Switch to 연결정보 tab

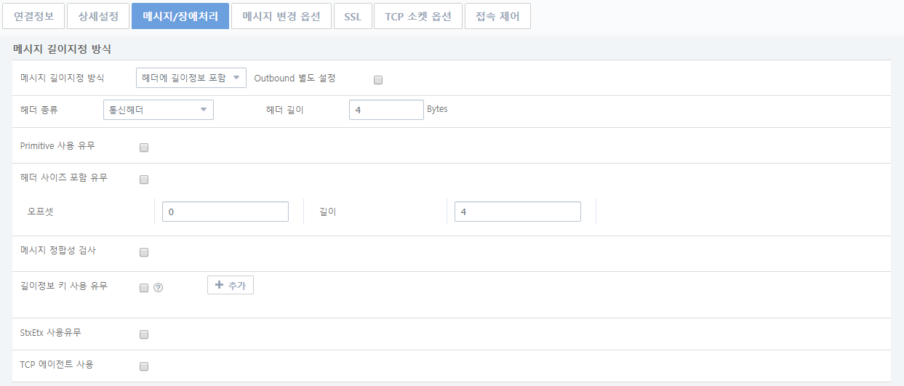point(33,16)
